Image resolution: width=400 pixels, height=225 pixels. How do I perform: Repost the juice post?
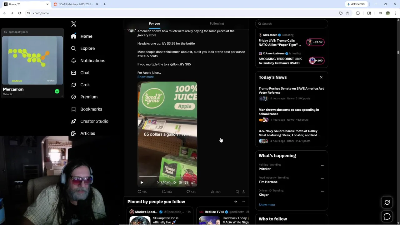[167, 192]
